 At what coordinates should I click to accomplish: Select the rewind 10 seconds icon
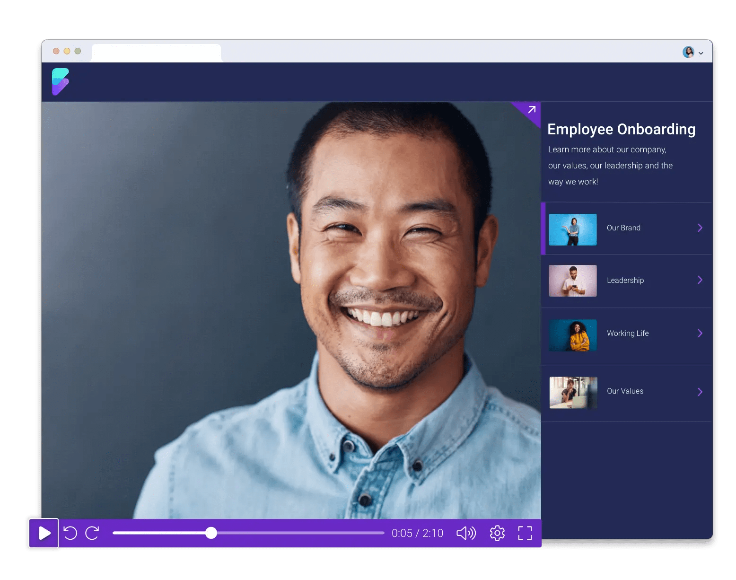(x=70, y=533)
